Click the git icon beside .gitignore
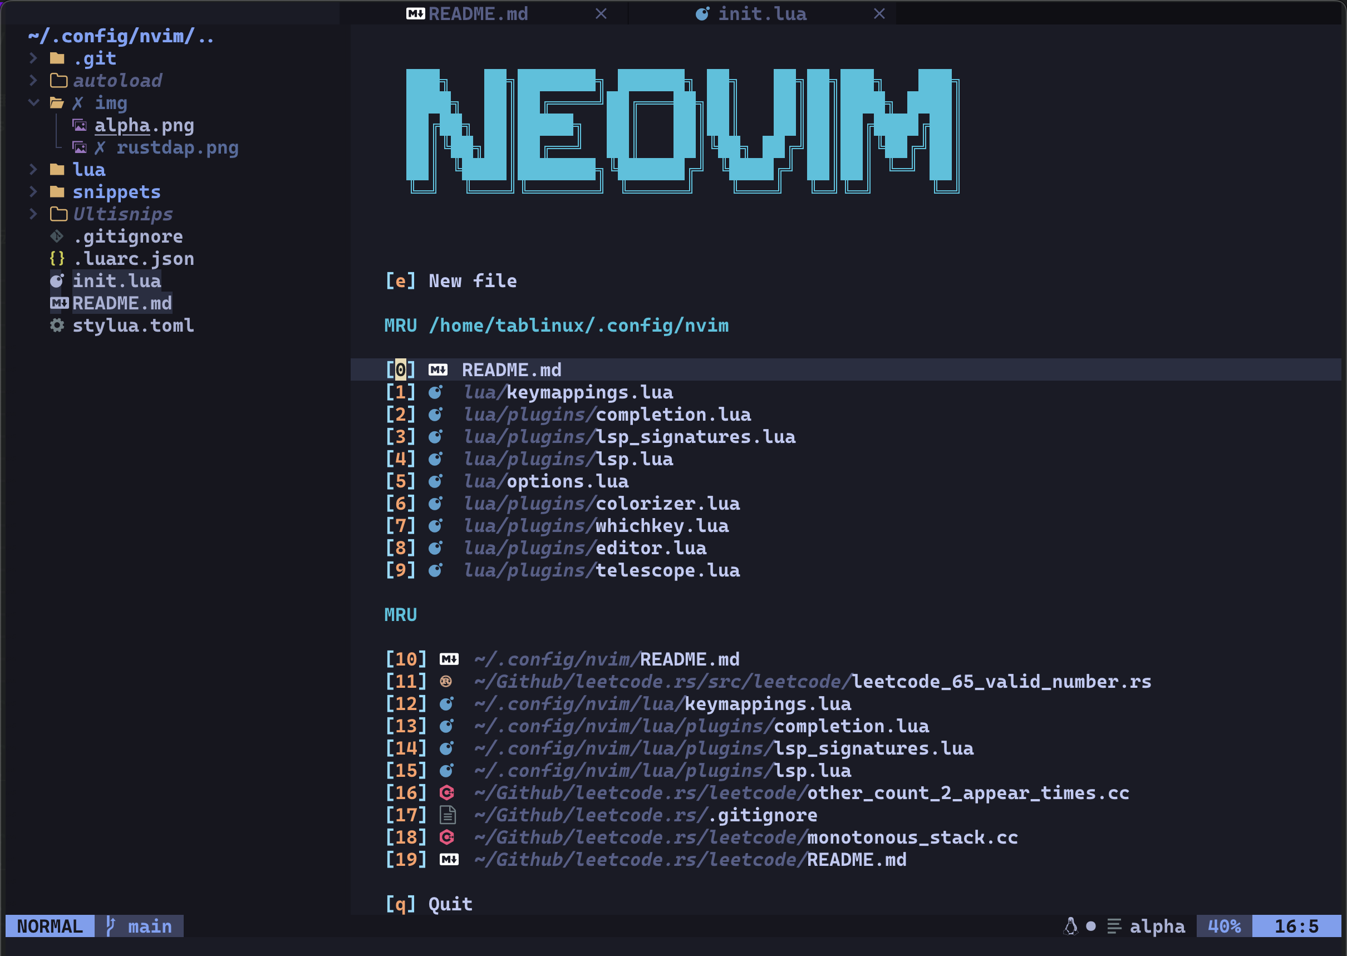This screenshot has width=1347, height=956. (x=57, y=236)
